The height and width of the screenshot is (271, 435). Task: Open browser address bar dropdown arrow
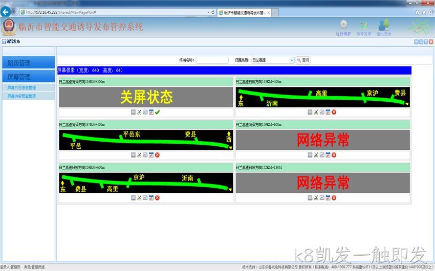(x=208, y=12)
